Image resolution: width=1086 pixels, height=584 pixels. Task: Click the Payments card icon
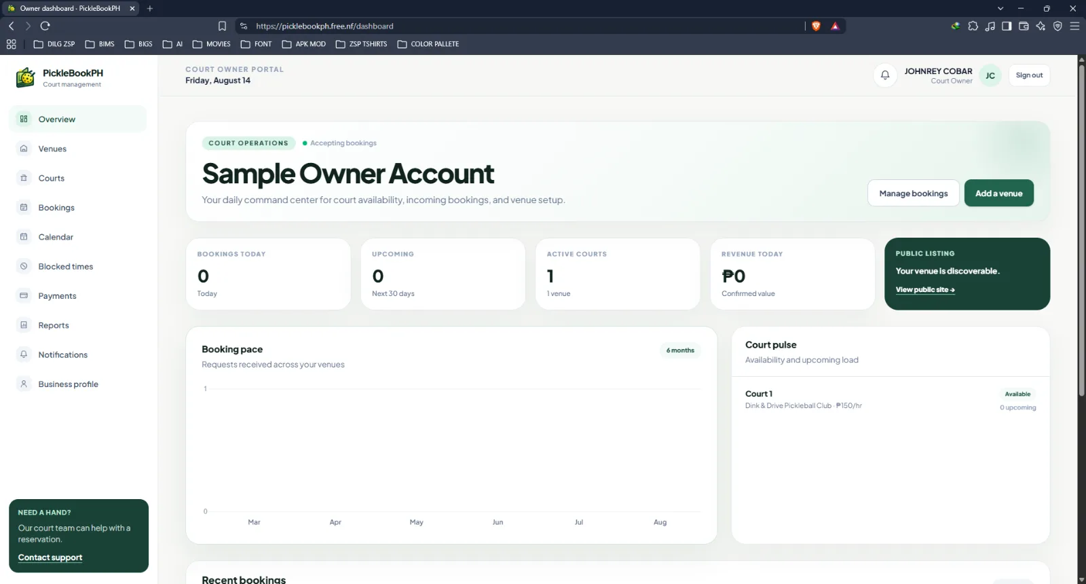pyautogui.click(x=24, y=295)
